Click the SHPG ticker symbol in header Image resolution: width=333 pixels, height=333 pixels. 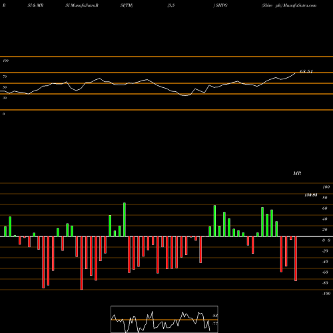pyautogui.click(x=222, y=5)
